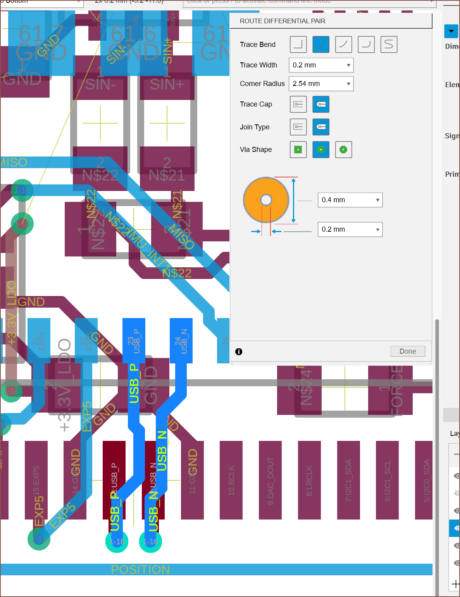The height and width of the screenshot is (597, 460).
Task: Select the 90-degree trace bend icon
Action: tap(298, 45)
